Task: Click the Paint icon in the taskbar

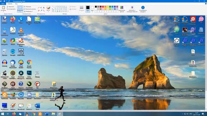Action: (60, 114)
